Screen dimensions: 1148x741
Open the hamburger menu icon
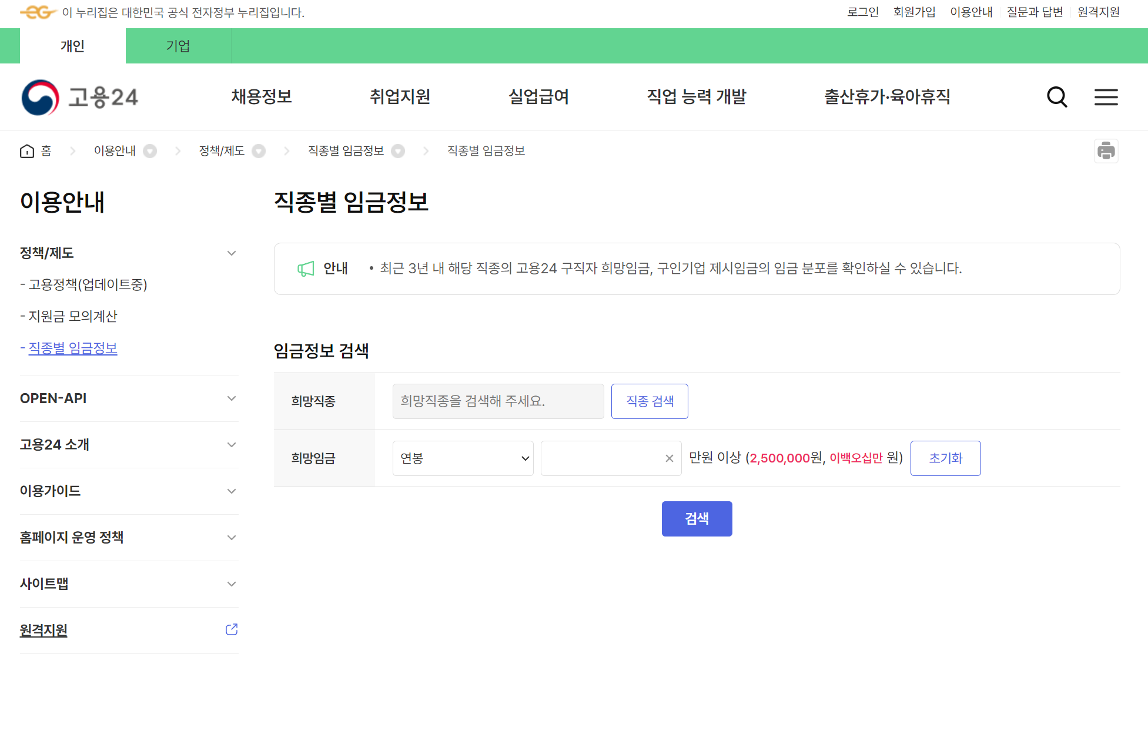click(1106, 97)
